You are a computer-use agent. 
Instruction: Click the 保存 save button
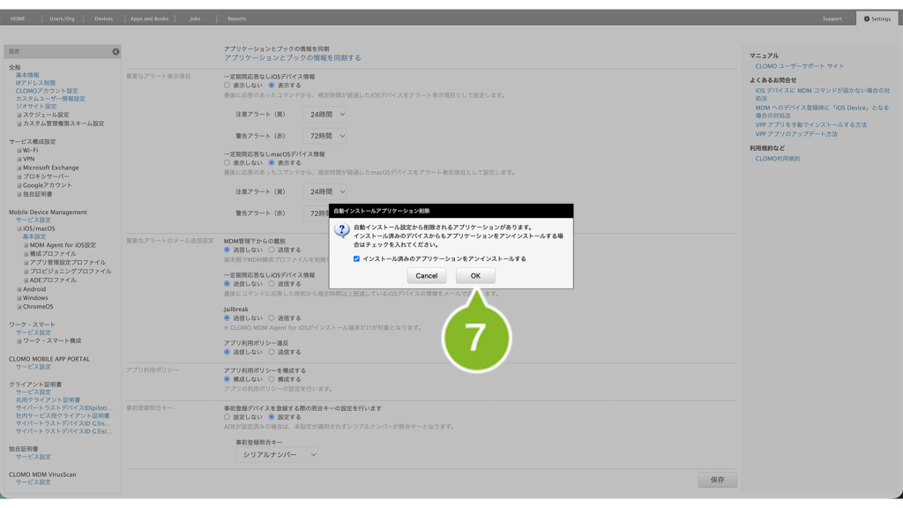click(717, 480)
